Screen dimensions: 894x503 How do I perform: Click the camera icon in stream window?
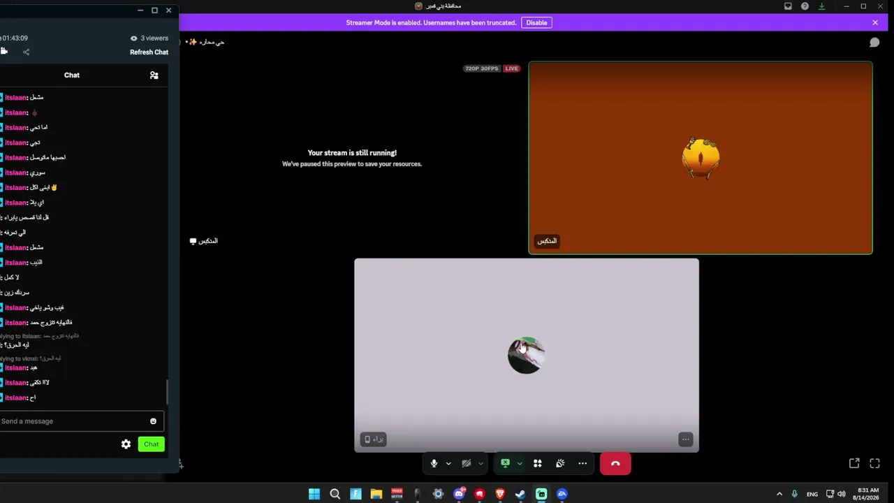pyautogui.click(x=3, y=52)
